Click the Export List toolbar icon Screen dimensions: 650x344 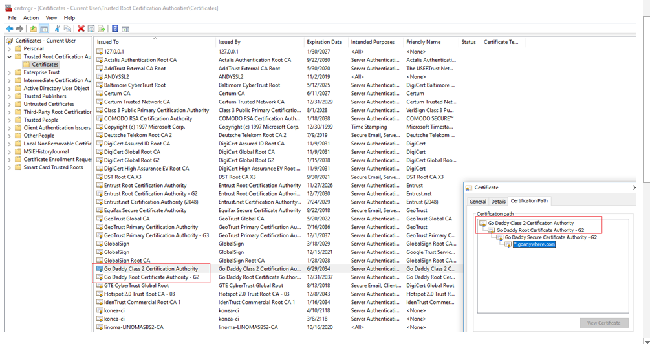tap(101, 28)
